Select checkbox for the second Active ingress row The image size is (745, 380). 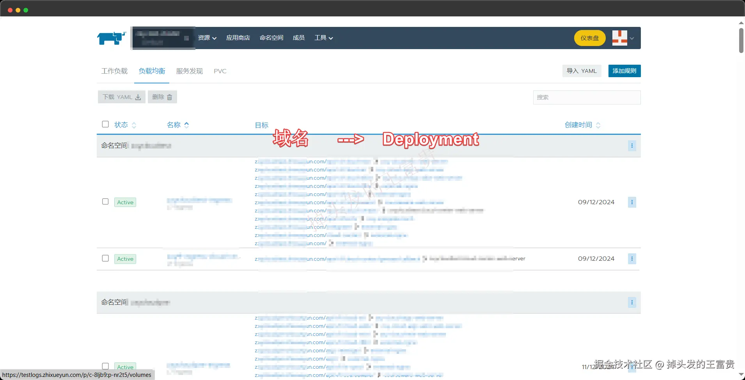tap(105, 258)
